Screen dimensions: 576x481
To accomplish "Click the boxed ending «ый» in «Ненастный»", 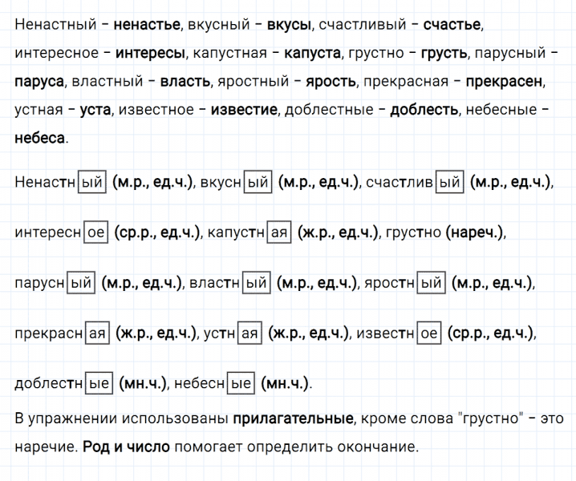I will tap(93, 183).
